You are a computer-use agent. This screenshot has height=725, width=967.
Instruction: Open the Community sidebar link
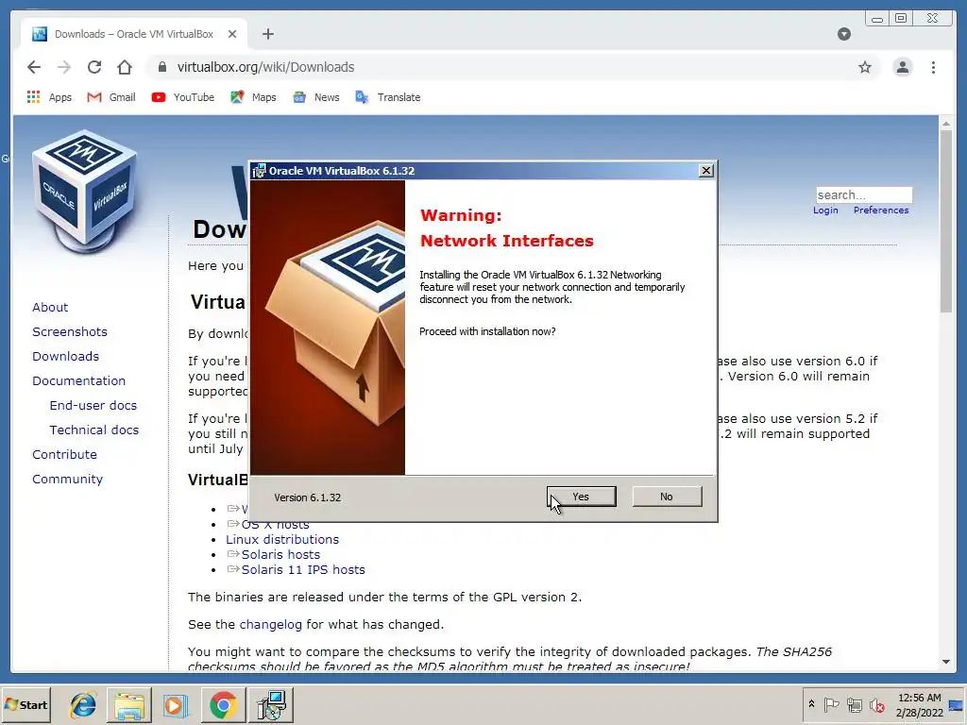pyautogui.click(x=67, y=479)
